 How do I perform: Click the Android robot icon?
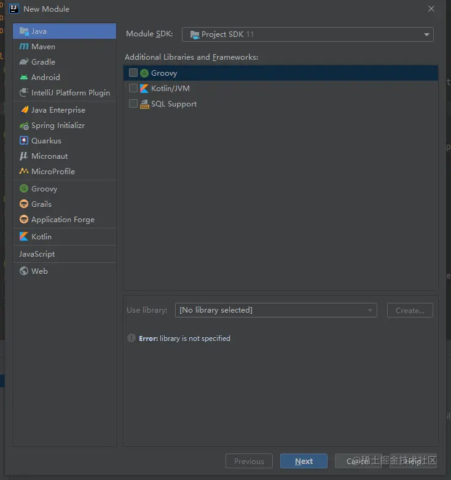point(24,77)
